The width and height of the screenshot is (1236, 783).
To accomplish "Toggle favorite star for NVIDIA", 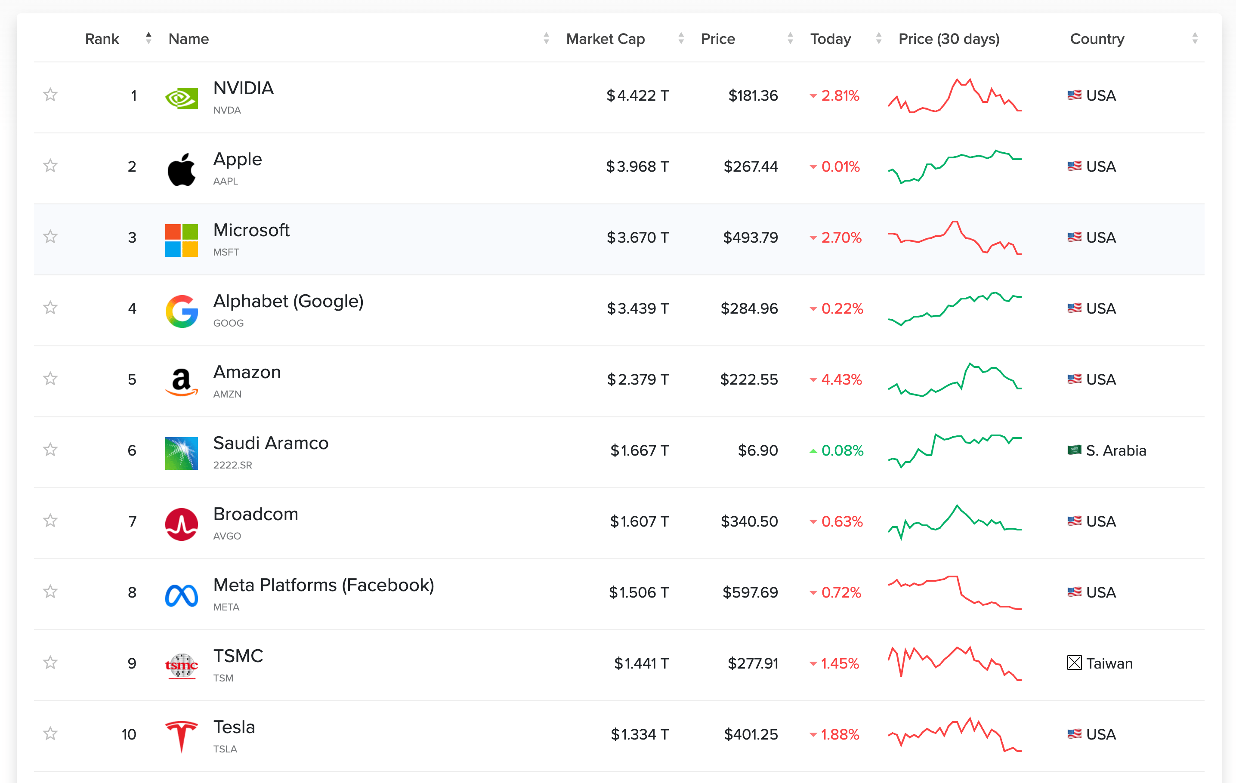I will [x=50, y=95].
